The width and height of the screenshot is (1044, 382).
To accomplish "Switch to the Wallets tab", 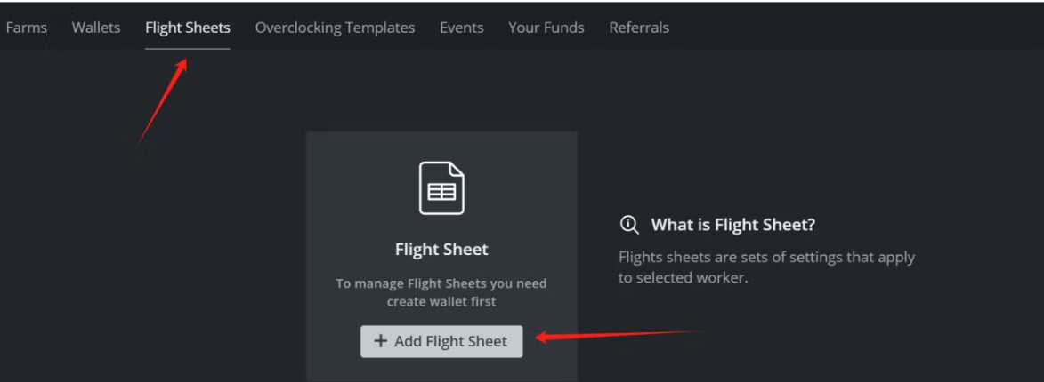I will [x=96, y=28].
